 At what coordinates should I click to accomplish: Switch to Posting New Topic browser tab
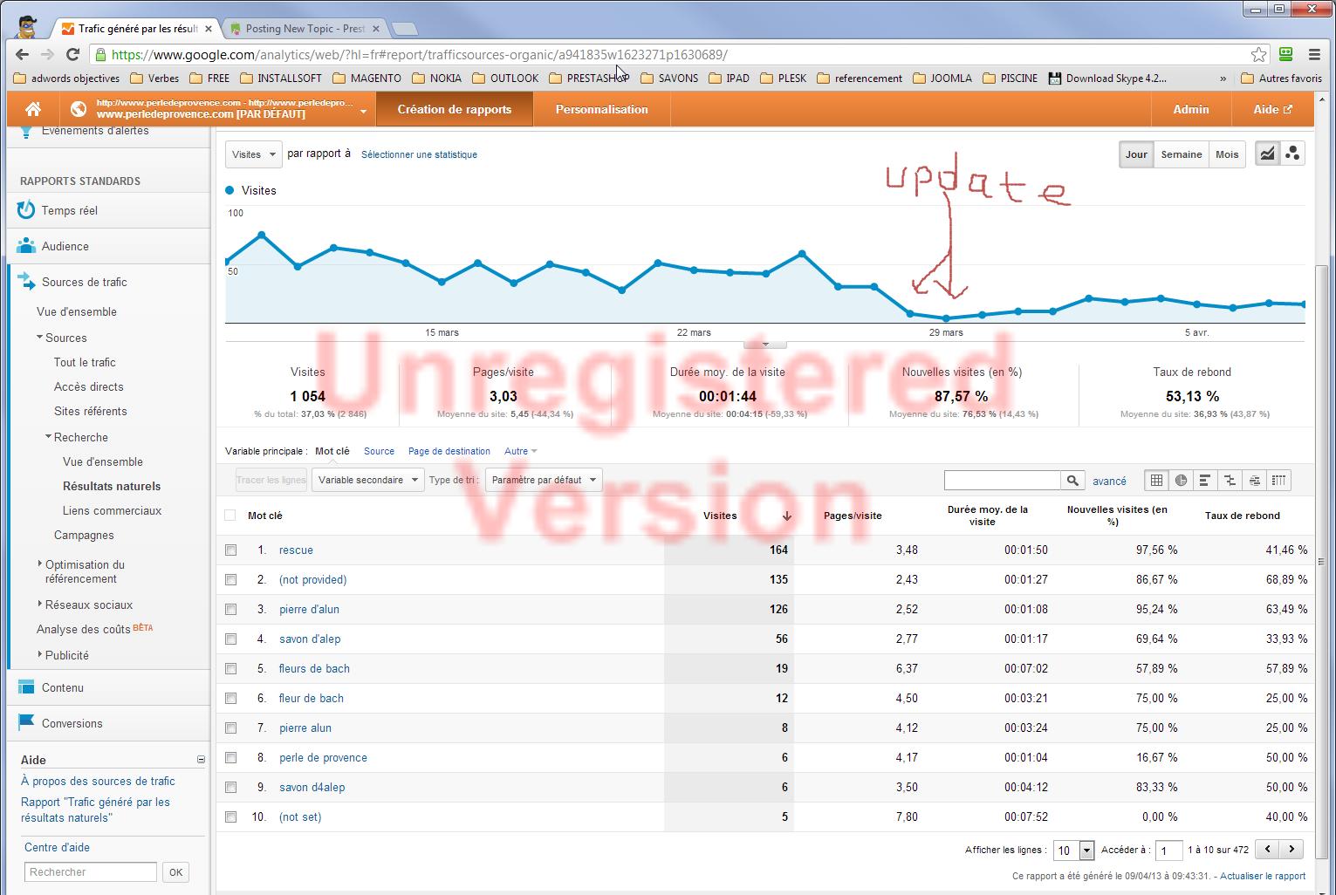(305, 29)
